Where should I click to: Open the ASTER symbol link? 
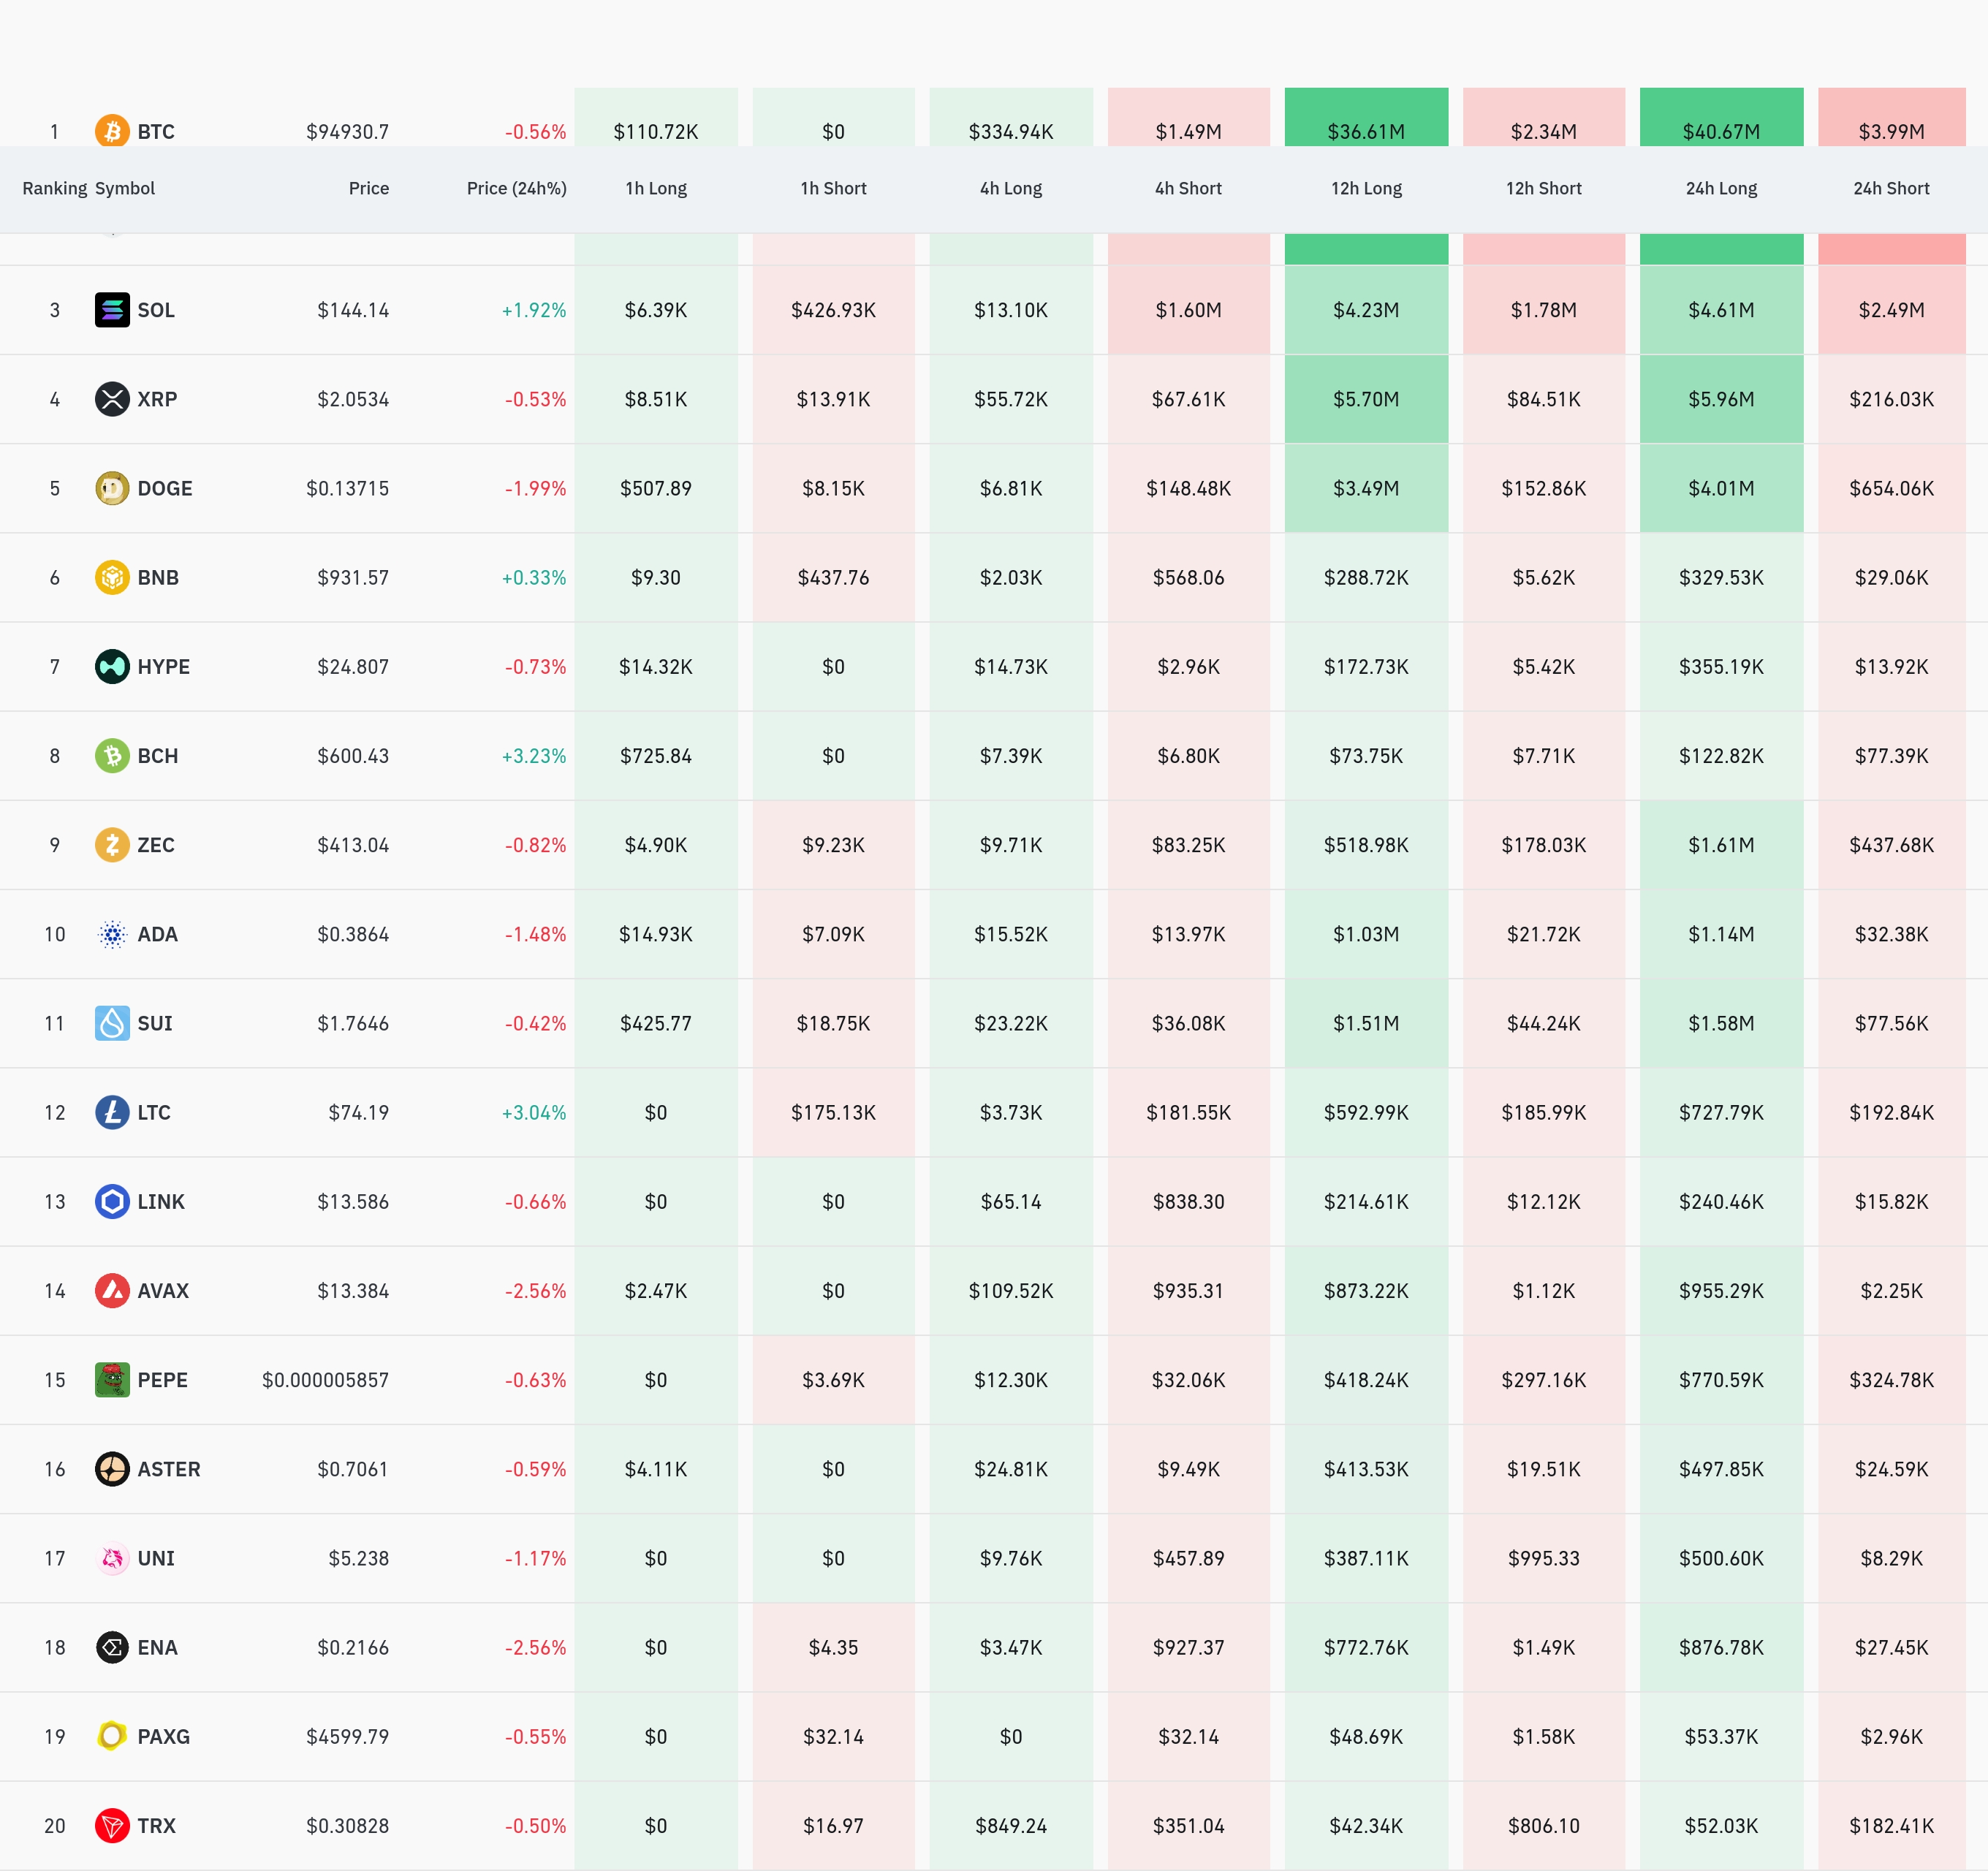point(169,1469)
